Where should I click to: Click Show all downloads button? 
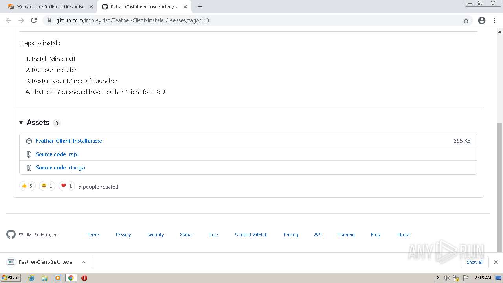[x=475, y=262]
